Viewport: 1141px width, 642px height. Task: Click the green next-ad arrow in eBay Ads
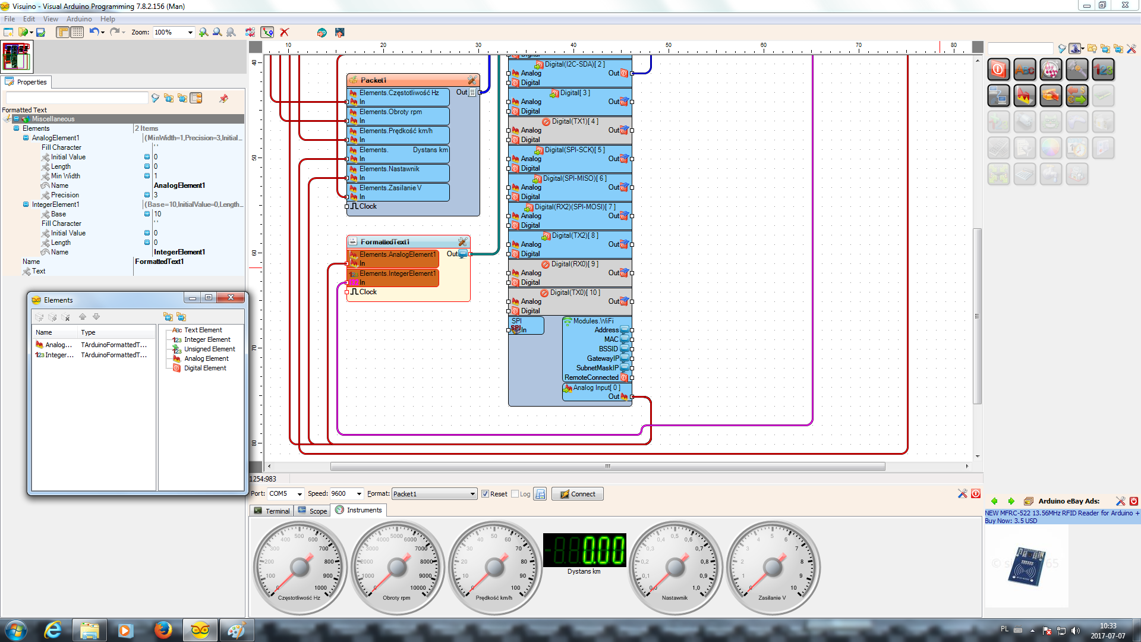click(1011, 501)
